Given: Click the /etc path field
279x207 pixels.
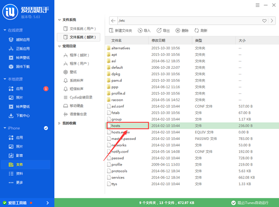Looking at the screenshot, I should [x=189, y=20].
